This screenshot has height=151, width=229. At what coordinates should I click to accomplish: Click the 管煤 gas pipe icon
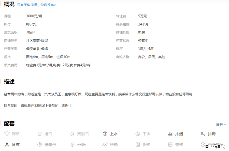pyautogui.click(x=7, y=144)
